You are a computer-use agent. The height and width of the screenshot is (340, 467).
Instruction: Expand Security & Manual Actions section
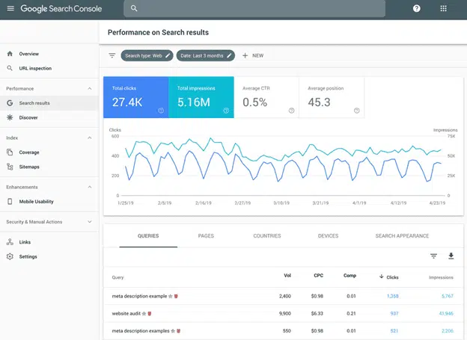90,222
